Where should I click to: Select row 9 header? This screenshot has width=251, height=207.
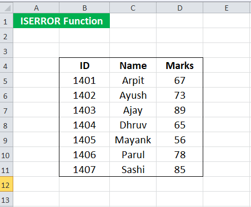[6, 140]
